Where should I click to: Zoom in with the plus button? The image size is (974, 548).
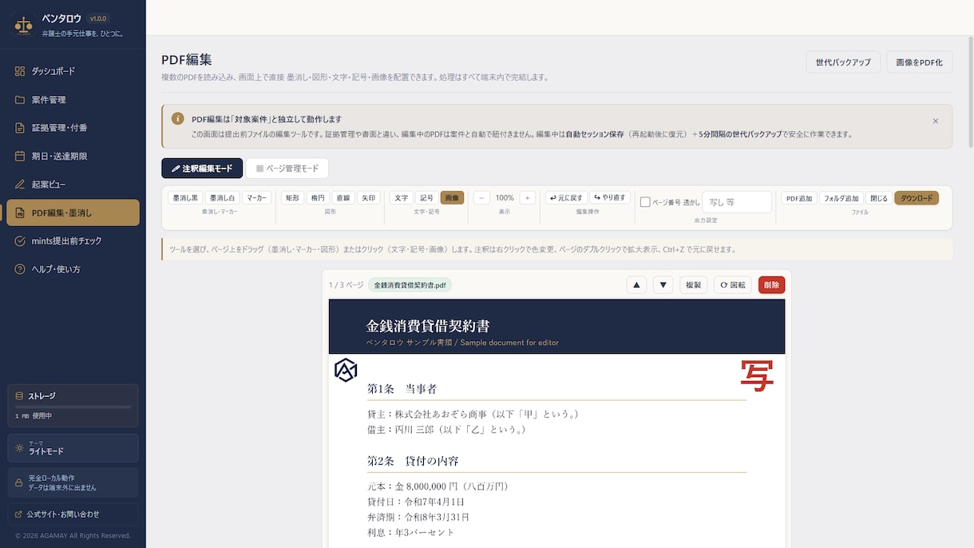point(528,197)
